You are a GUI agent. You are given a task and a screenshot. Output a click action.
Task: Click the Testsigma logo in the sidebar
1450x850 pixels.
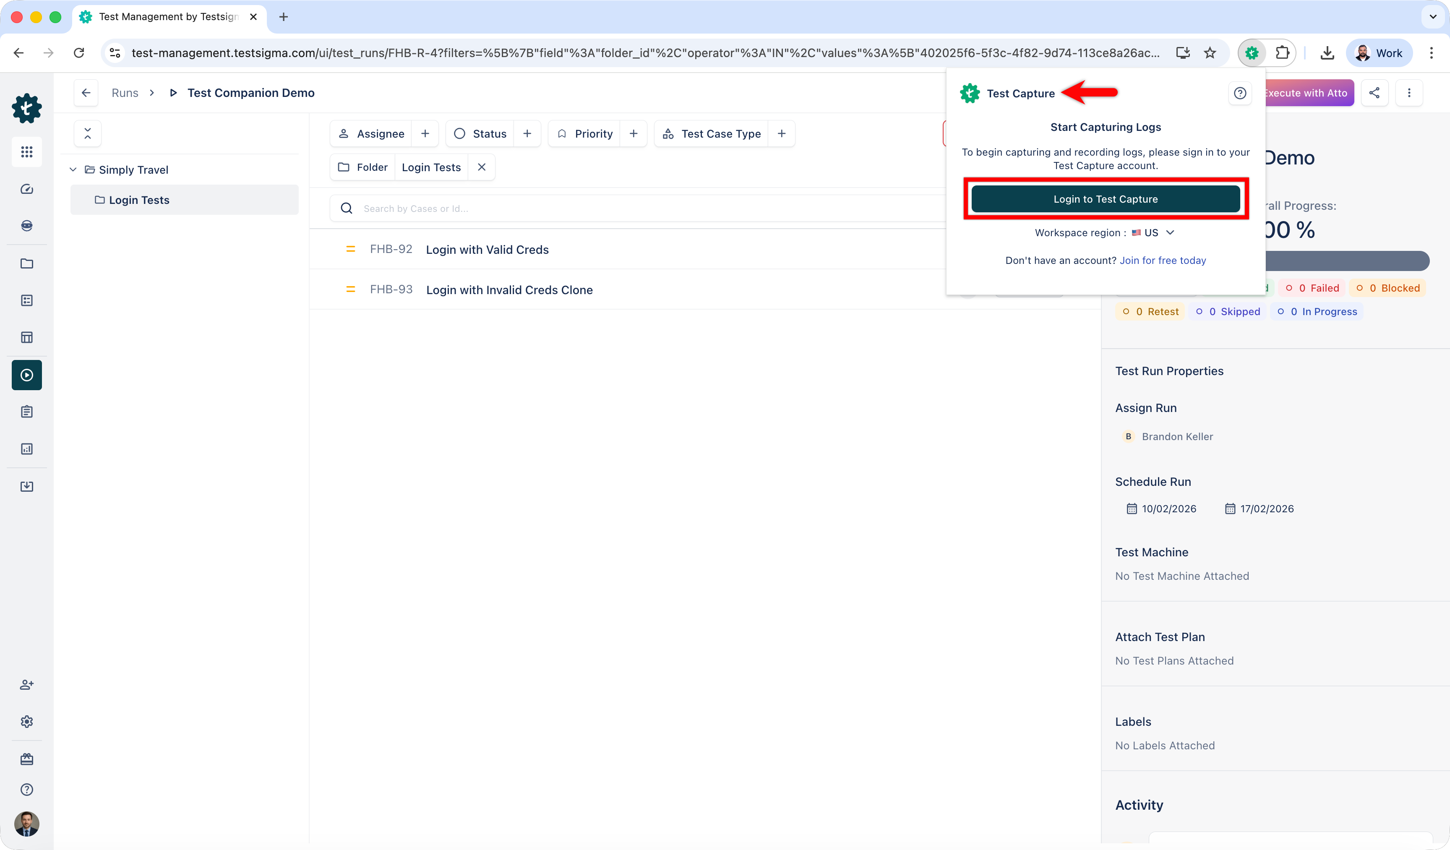tap(26, 109)
